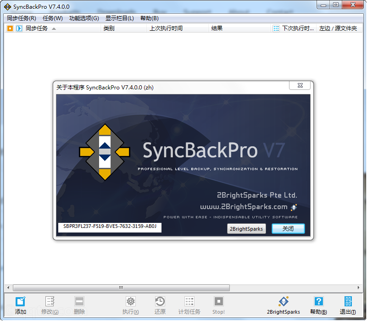Click the Stop! toolbar icon

coord(219,301)
